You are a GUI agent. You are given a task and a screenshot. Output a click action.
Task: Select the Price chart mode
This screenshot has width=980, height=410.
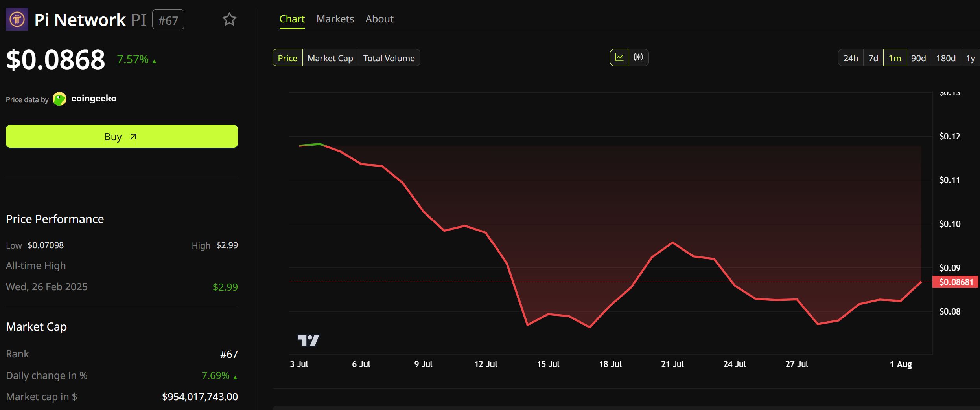287,58
